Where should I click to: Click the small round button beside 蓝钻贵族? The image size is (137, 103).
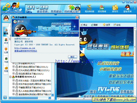(x=135, y=8)
